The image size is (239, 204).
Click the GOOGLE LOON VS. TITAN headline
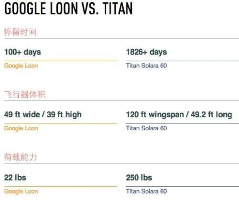(68, 9)
